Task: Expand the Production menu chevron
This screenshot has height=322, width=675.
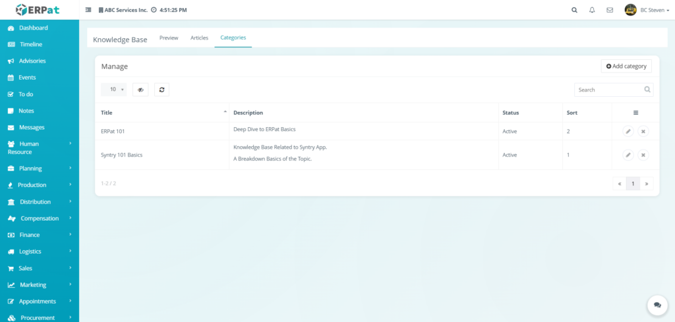Action: 70,185
